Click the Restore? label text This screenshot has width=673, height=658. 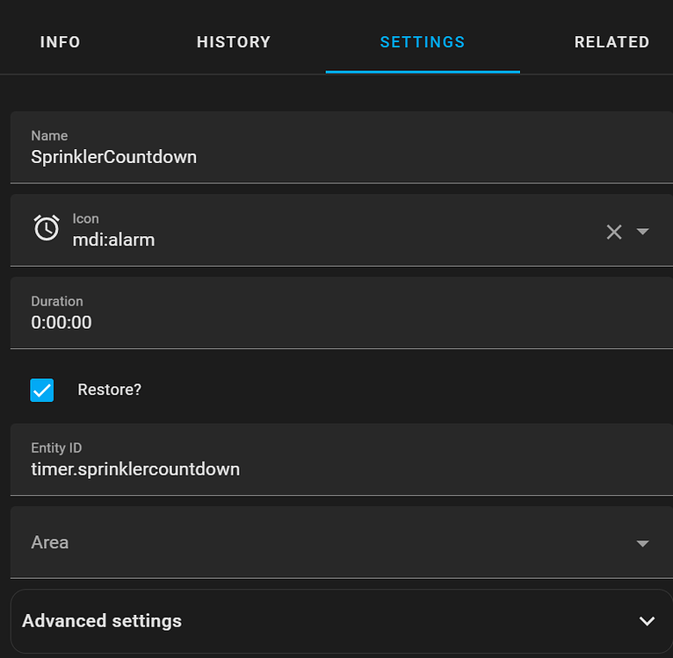tap(110, 390)
